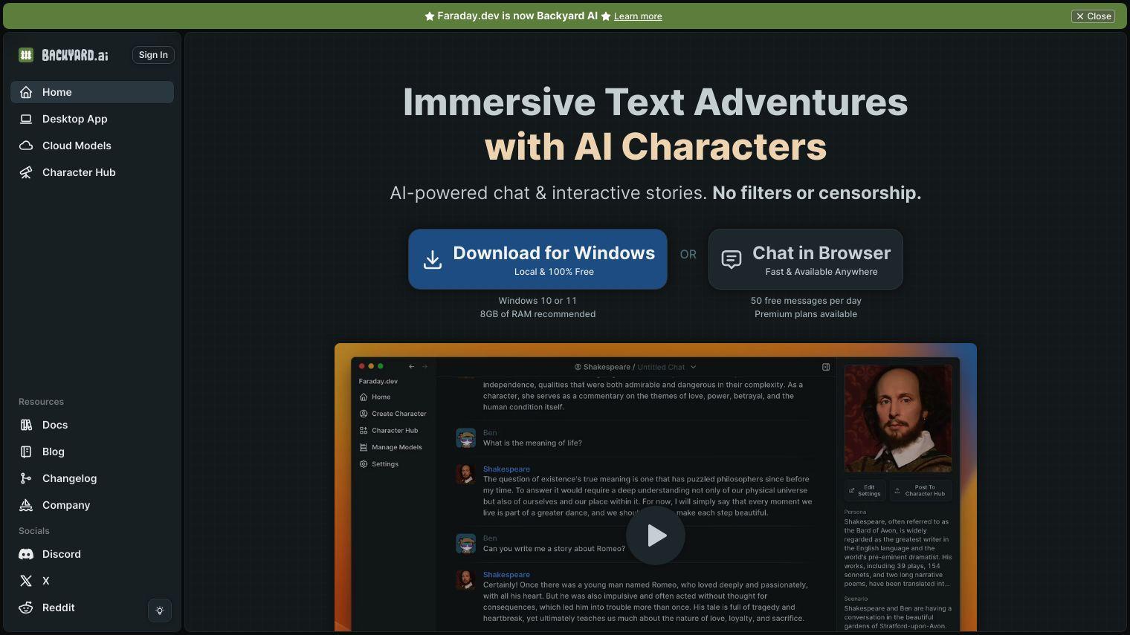The height and width of the screenshot is (635, 1130).
Task: Click Settings in the video preview sidebar
Action: coord(379,464)
